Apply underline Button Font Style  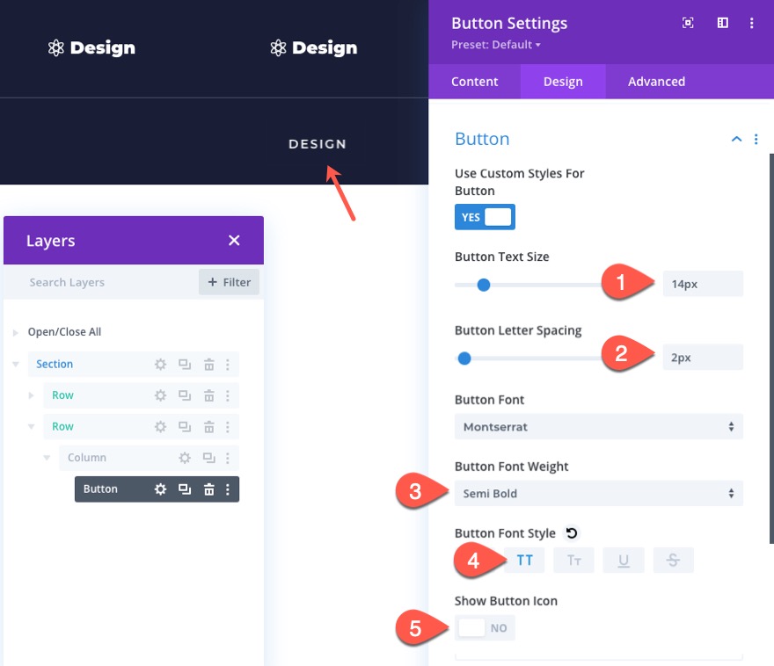[x=624, y=559]
